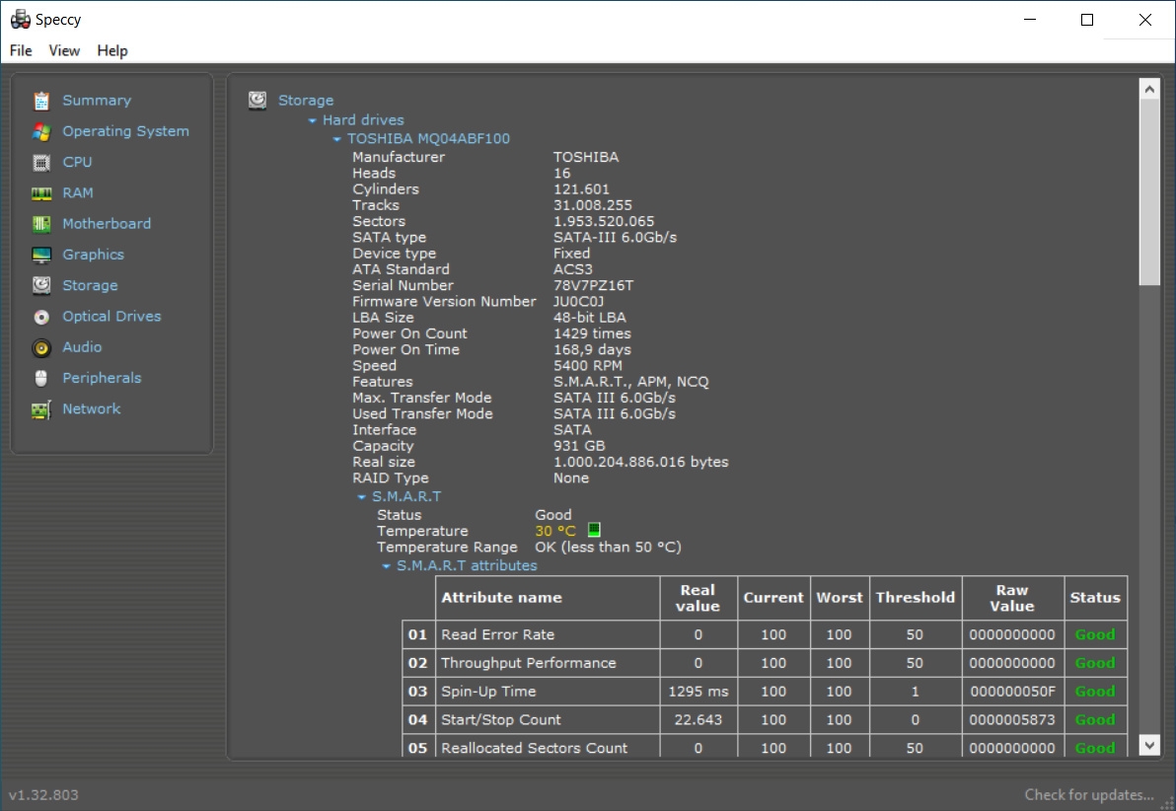Open the Network section

92,408
